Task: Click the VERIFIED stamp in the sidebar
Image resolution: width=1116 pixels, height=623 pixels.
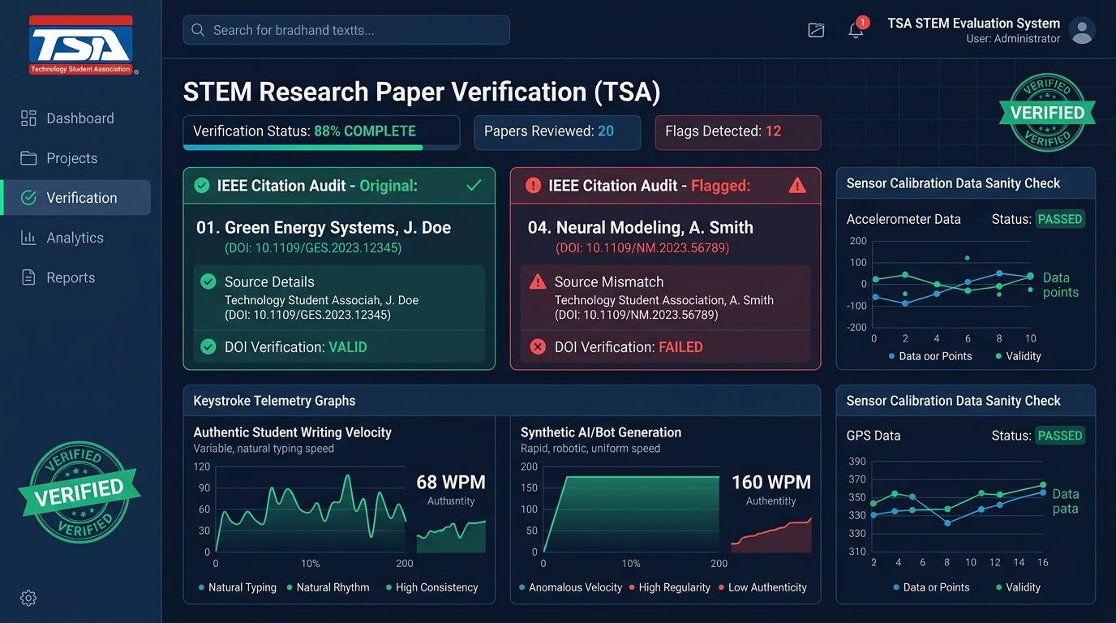Action: click(79, 492)
